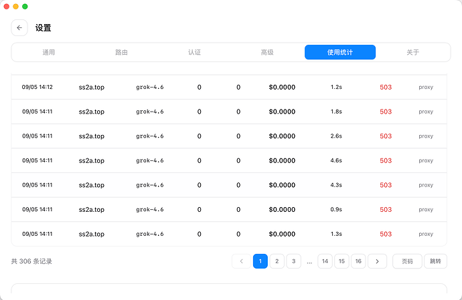Click the 跳转 jump button
Image resolution: width=462 pixels, height=300 pixels.
click(x=435, y=261)
